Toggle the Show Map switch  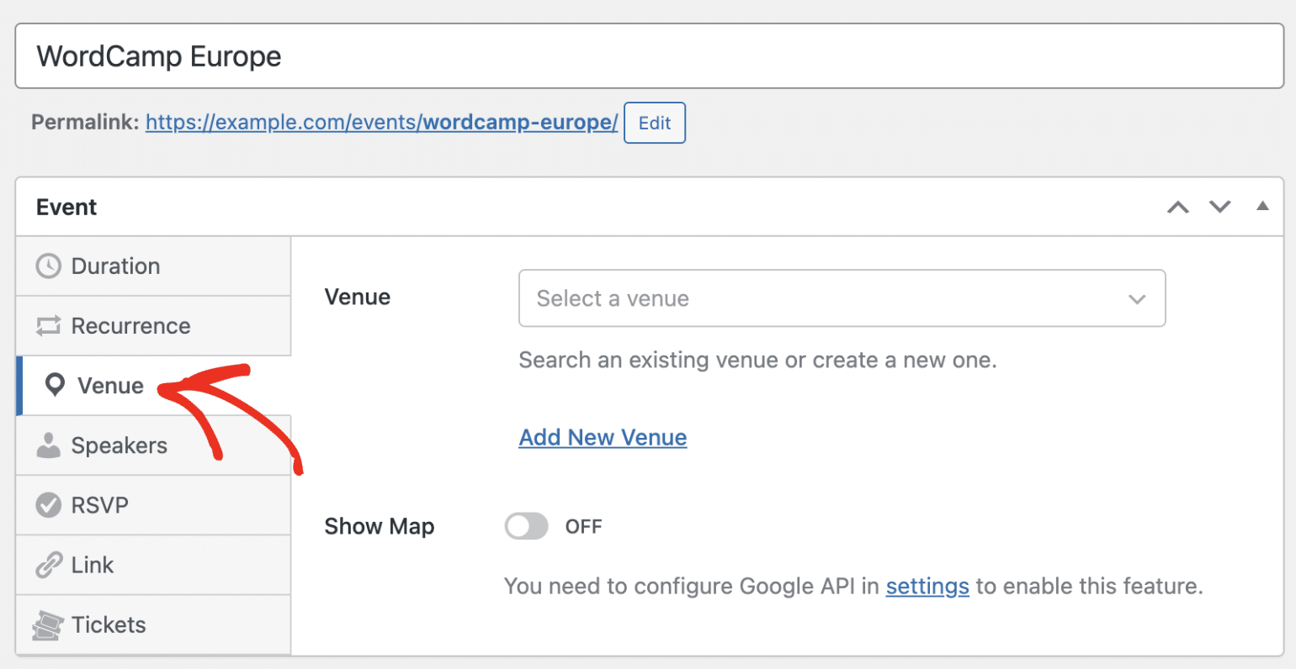[527, 526]
